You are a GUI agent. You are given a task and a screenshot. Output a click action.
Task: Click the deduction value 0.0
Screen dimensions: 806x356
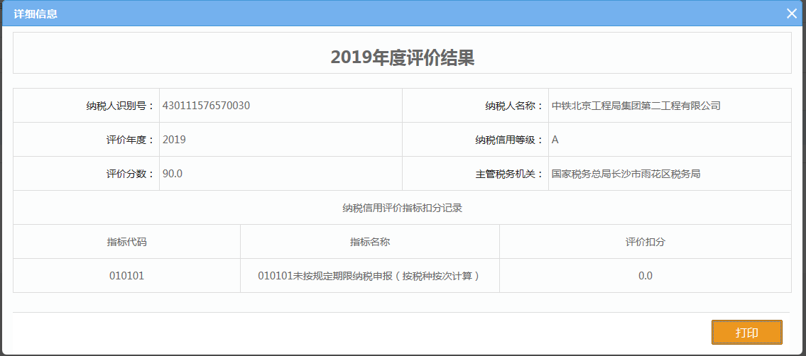click(x=646, y=275)
